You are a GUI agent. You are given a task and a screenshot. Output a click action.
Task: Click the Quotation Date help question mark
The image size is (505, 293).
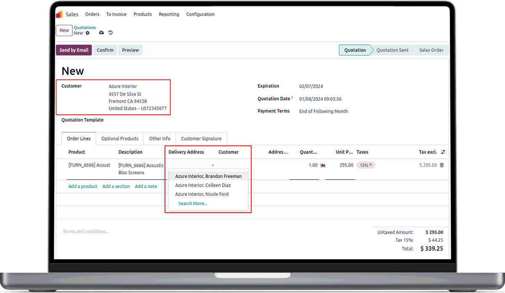click(x=292, y=98)
